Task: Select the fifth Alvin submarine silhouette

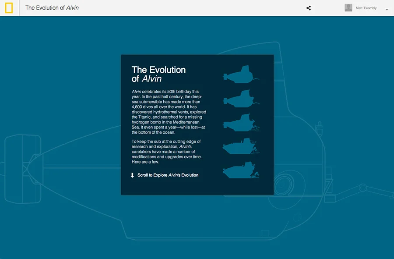Action: click(241, 170)
